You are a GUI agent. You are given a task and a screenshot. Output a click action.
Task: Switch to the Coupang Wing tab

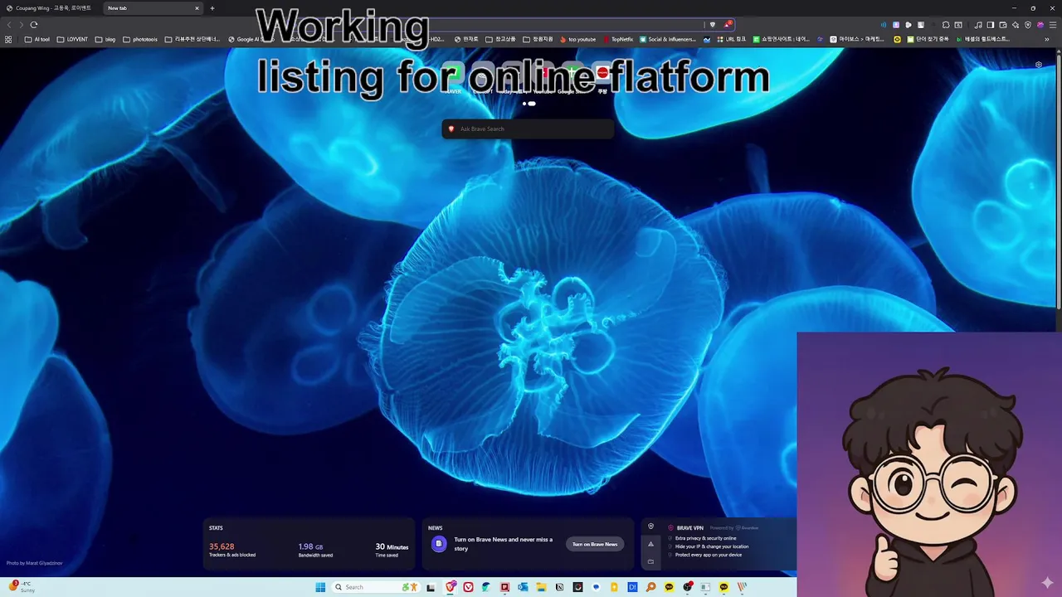[50, 8]
